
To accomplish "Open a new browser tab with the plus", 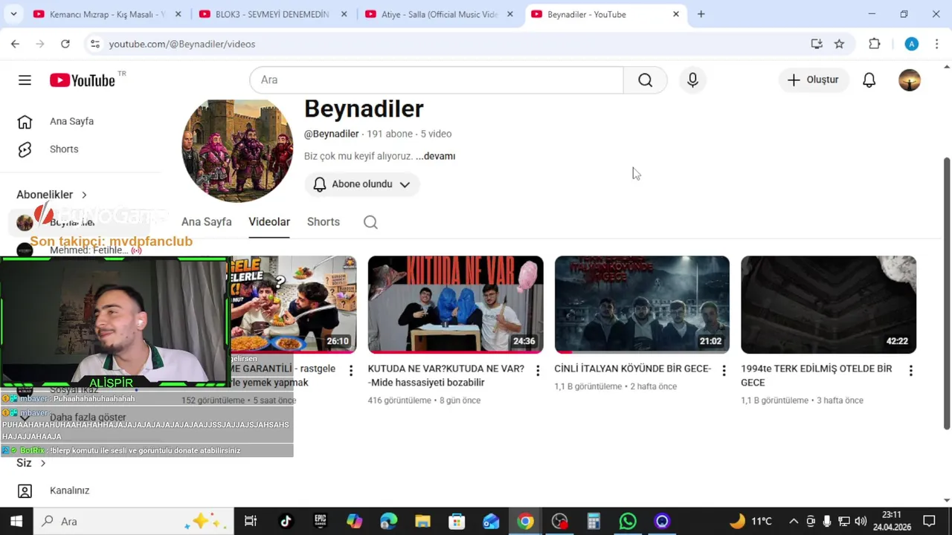I will click(701, 14).
